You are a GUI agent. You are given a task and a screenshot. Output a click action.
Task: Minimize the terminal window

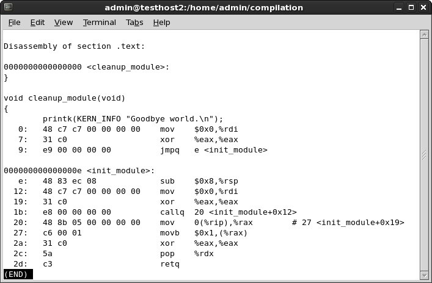399,8
